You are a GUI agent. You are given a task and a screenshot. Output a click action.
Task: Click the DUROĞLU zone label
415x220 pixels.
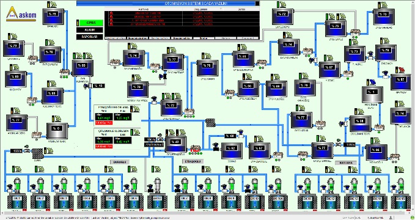(x=120, y=162)
